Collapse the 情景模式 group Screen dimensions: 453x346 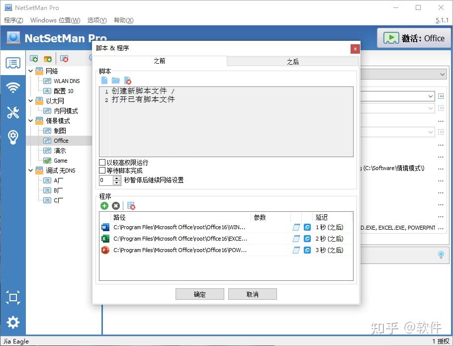(x=30, y=120)
